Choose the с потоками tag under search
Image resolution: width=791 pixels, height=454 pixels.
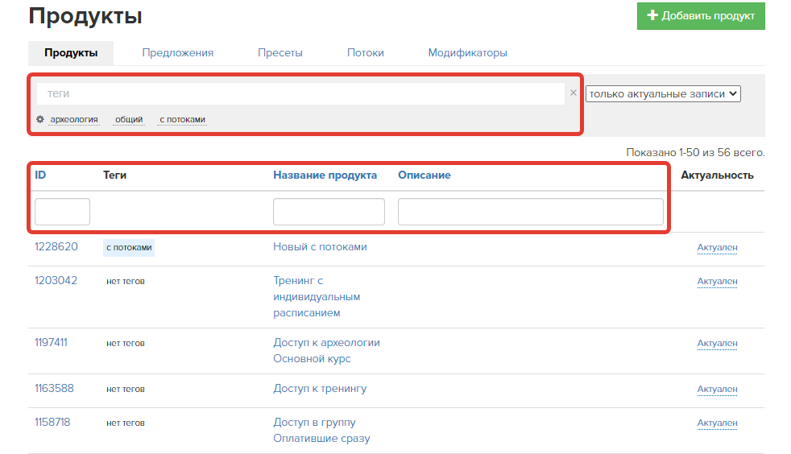coord(182,119)
